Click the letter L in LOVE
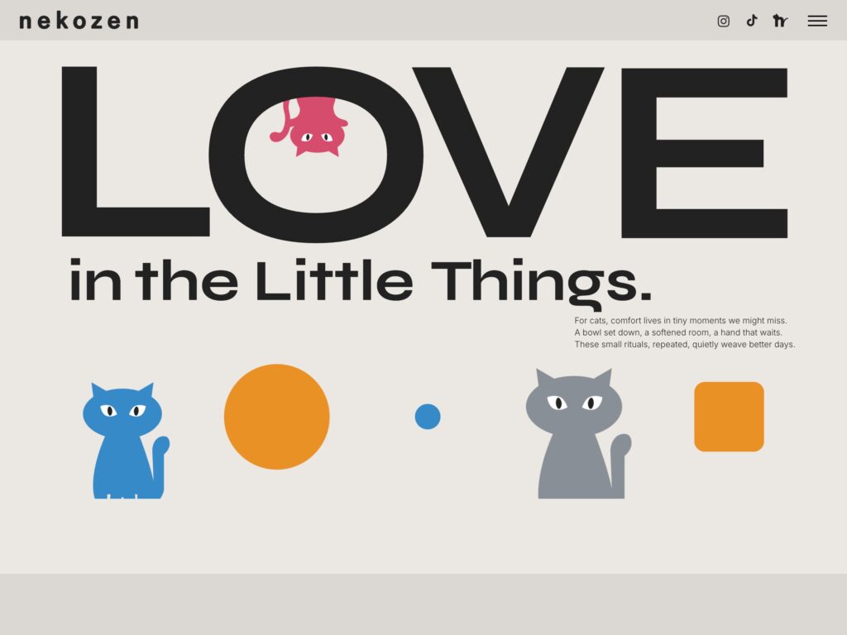 [x=136, y=152]
